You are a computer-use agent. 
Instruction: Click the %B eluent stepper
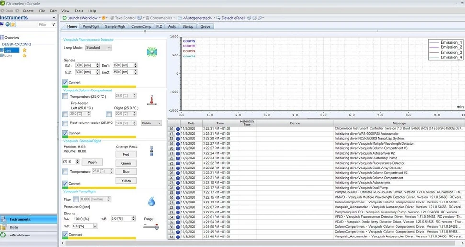(x=133, y=219)
